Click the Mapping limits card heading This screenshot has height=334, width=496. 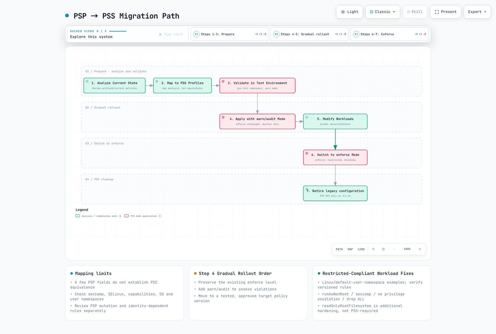[93, 273]
